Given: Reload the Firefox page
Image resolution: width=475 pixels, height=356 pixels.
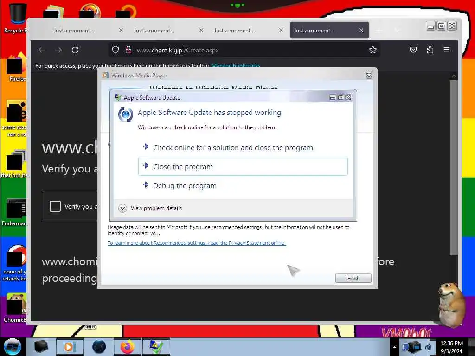Looking at the screenshot, I should (75, 50).
